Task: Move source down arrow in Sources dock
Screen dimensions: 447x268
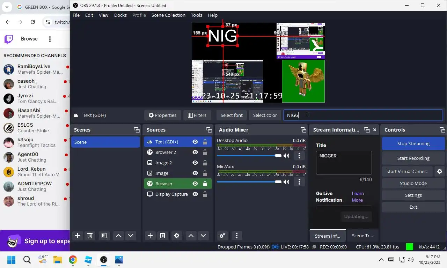Action: (203, 236)
